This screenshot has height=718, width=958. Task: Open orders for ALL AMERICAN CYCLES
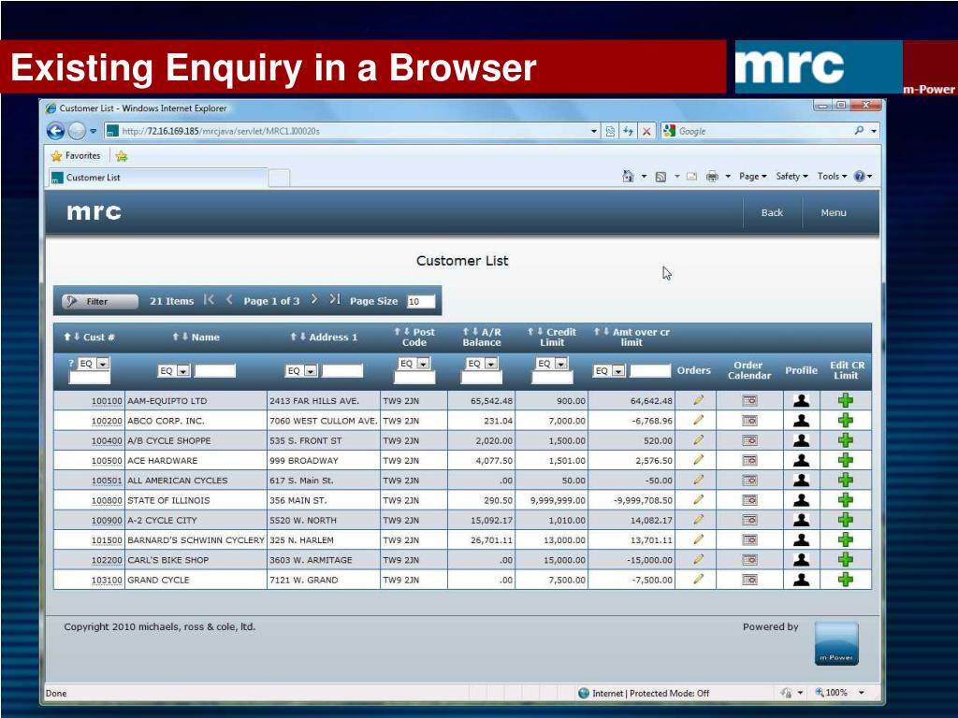pyautogui.click(x=698, y=480)
